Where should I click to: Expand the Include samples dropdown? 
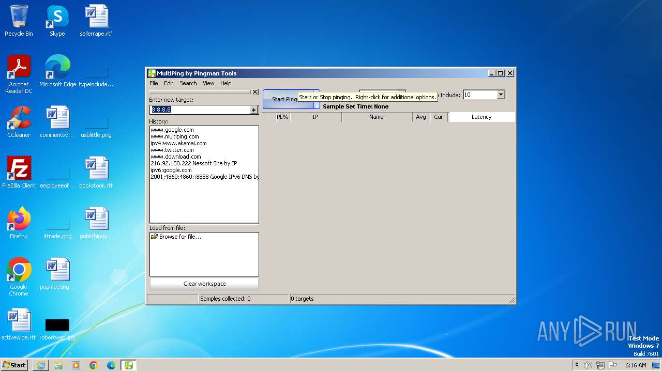click(500, 95)
